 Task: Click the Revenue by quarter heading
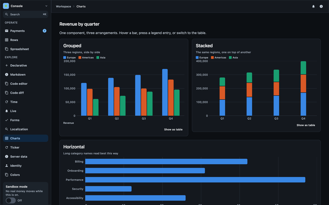(80, 24)
